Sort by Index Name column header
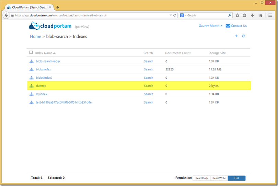This screenshot has height=186, width=278. (x=45, y=53)
